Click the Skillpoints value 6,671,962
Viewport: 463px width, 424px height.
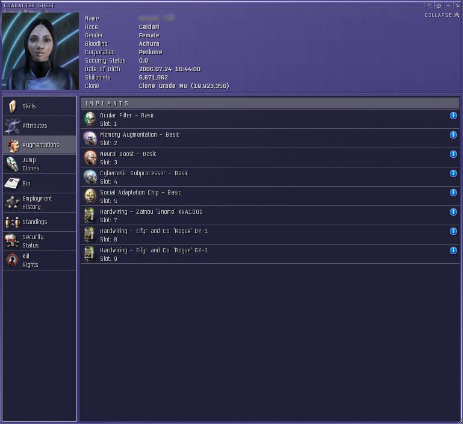point(154,78)
